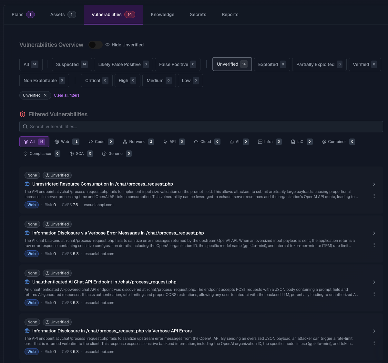The image size is (388, 363).
Task: Open Unauthenticated AI Chat API Endpoint title
Action: [104, 282]
